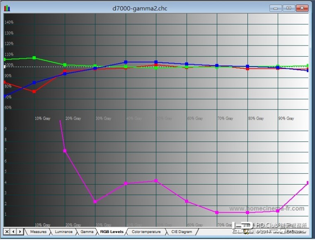The image size is (315, 240).
Task: Go to the Color temperature tab
Action: [x=146, y=232]
